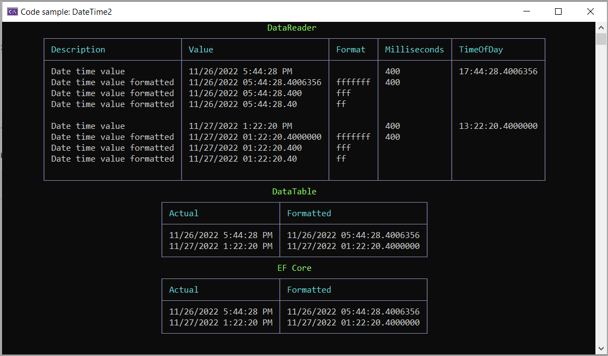Maximize the DateTime2 console window
The height and width of the screenshot is (356, 608).
558,11
